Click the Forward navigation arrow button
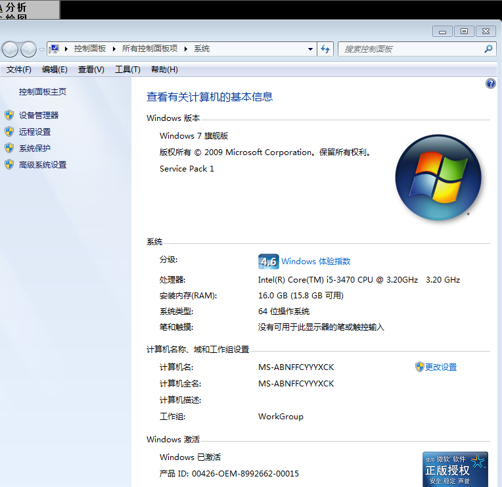This screenshot has height=487, width=502. 28,49
